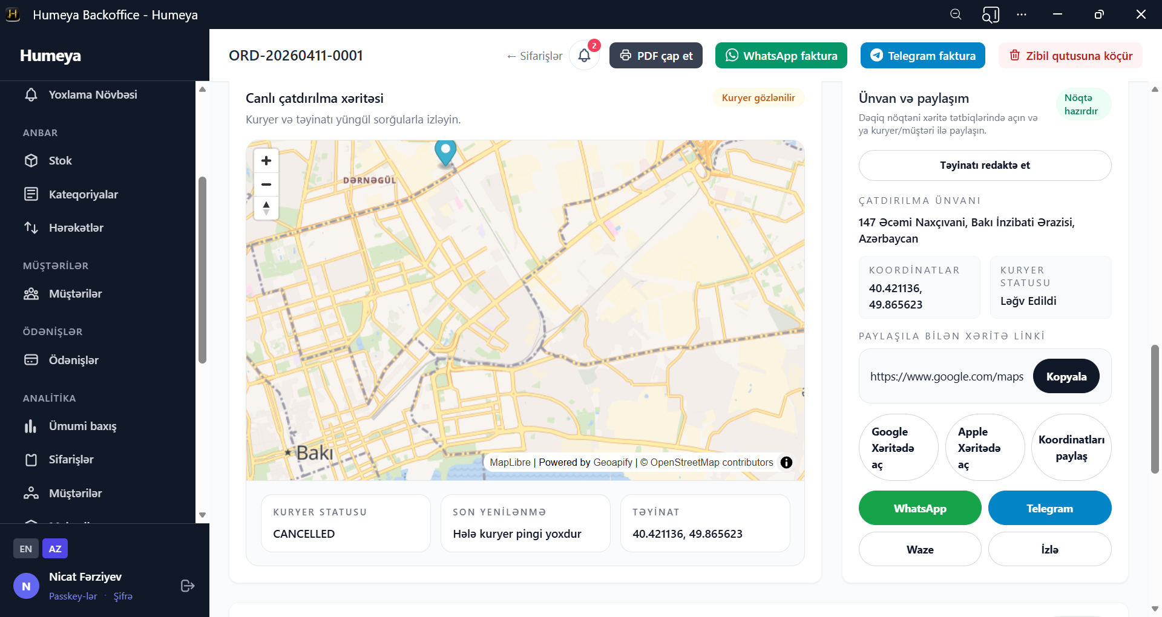The width and height of the screenshot is (1162, 617).
Task: Go to Ümumi baxış analytics page
Action: [x=82, y=426]
